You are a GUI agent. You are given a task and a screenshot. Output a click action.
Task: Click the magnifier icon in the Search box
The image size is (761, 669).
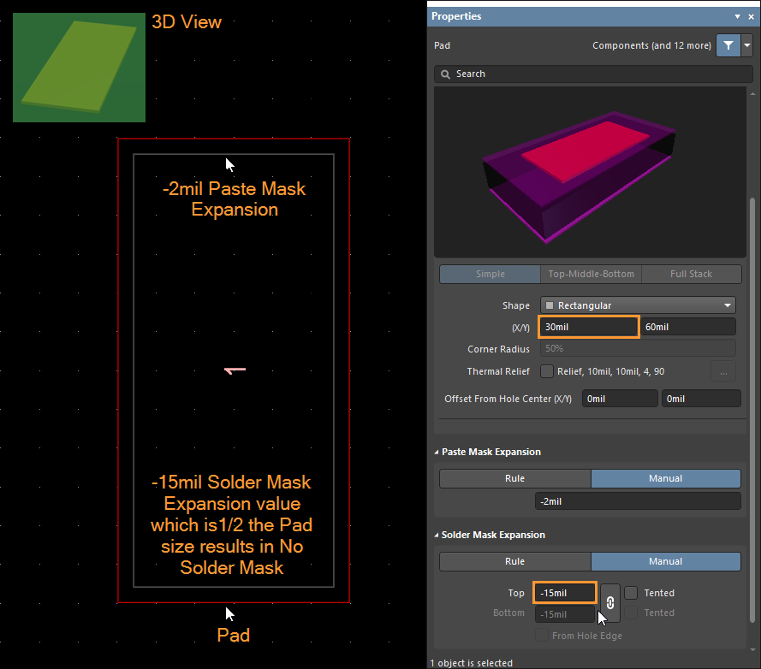click(445, 74)
